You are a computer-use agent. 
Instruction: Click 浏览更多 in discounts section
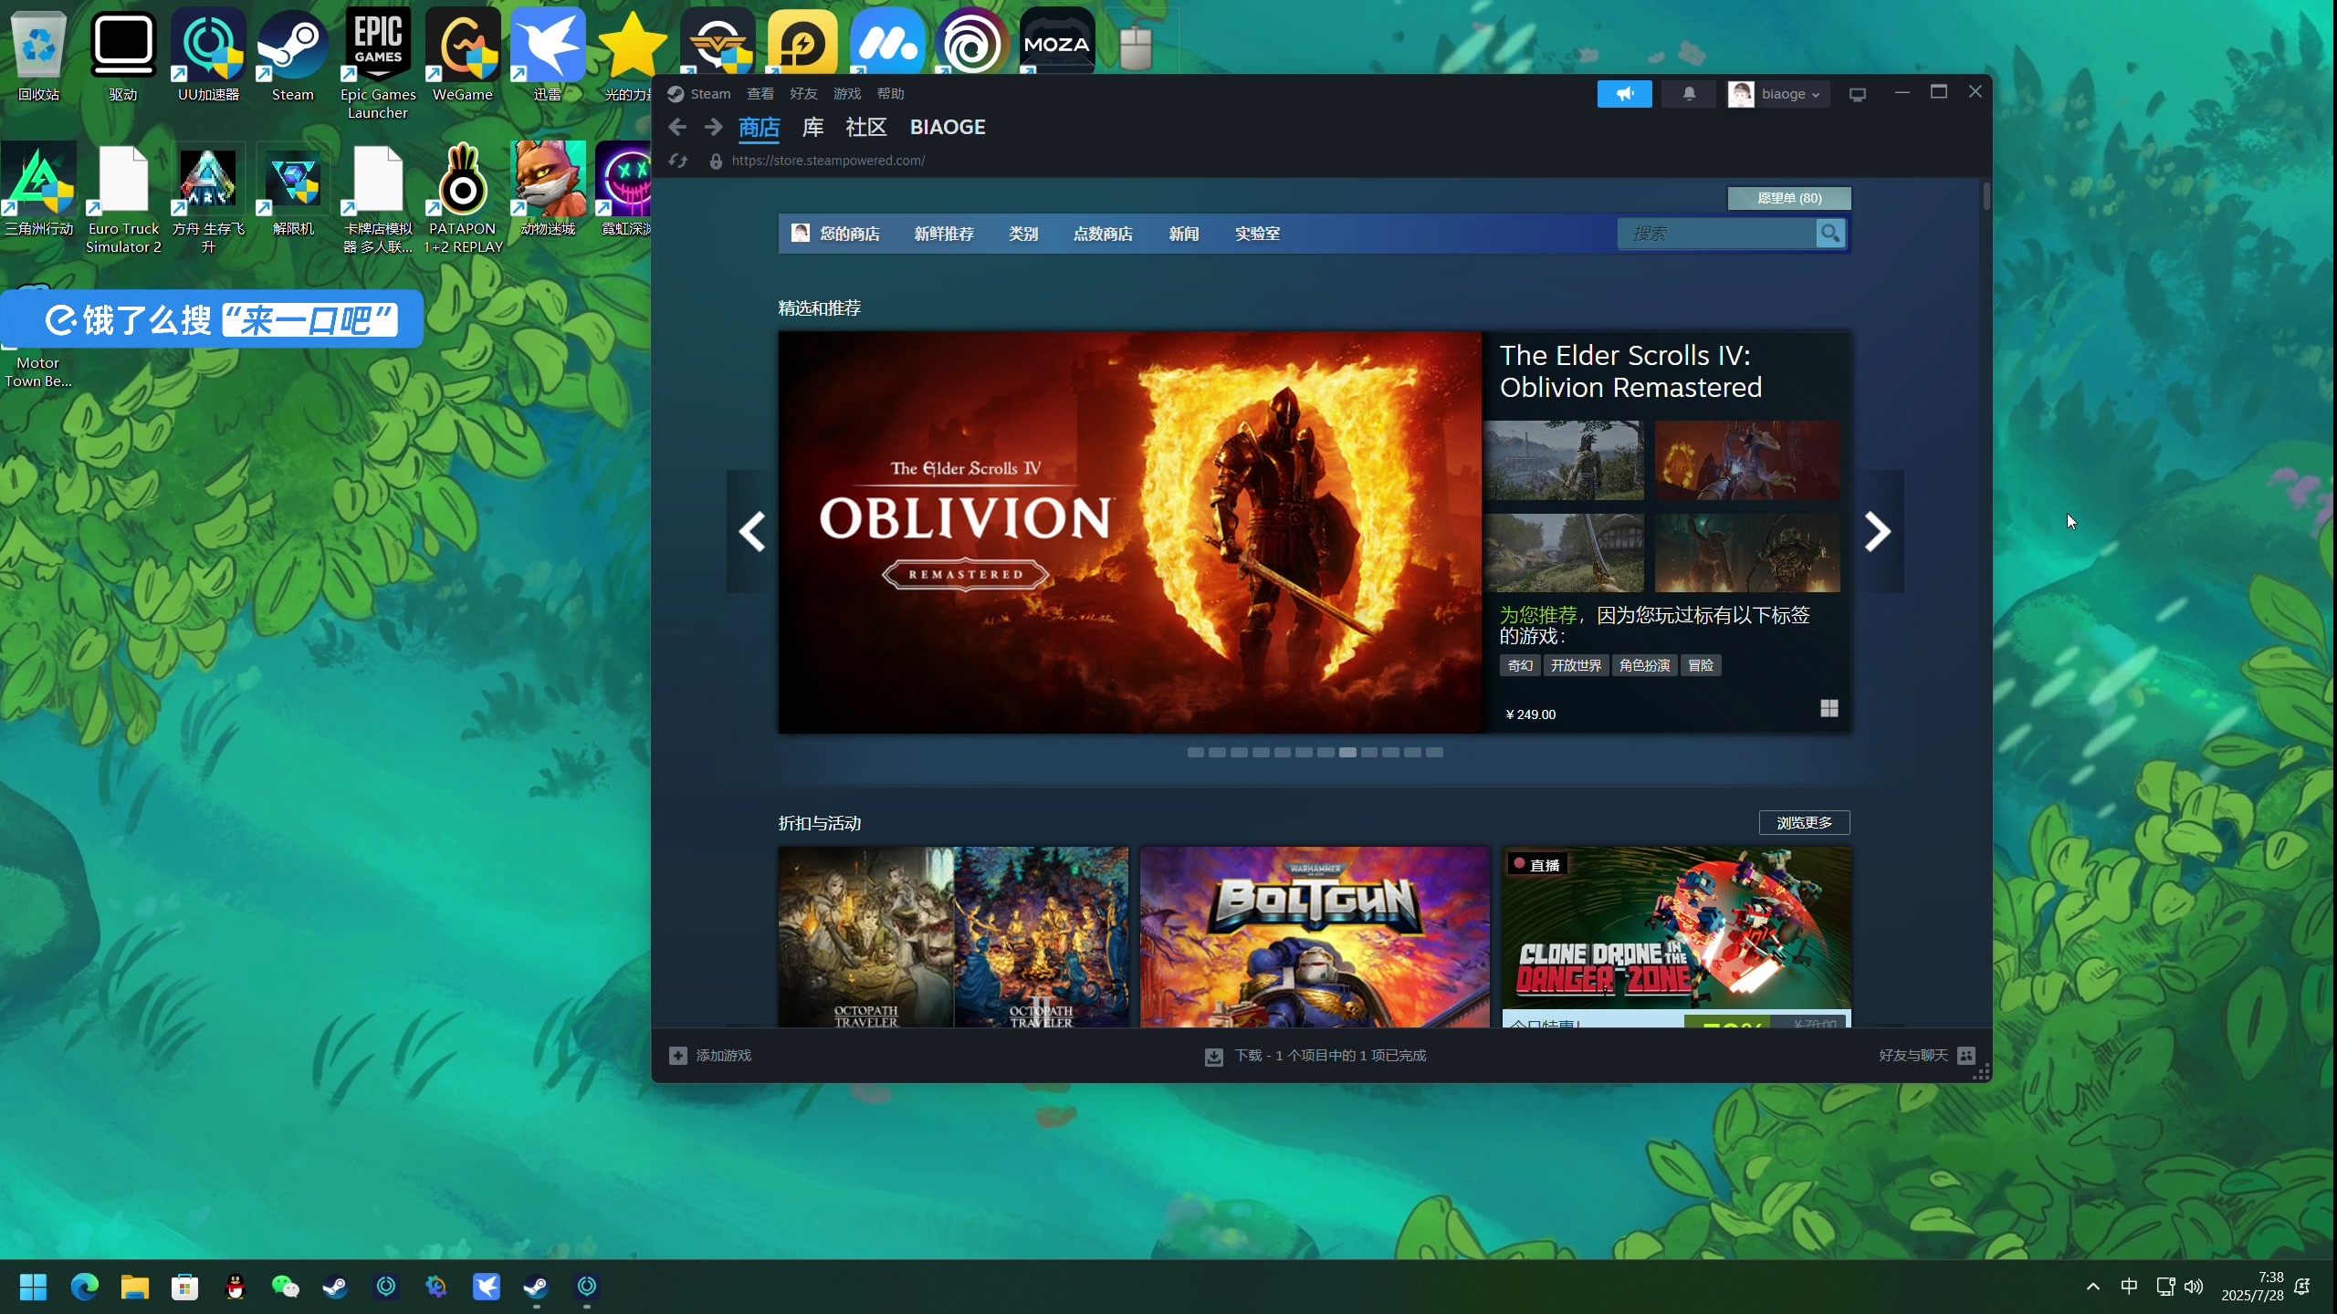click(x=1804, y=822)
